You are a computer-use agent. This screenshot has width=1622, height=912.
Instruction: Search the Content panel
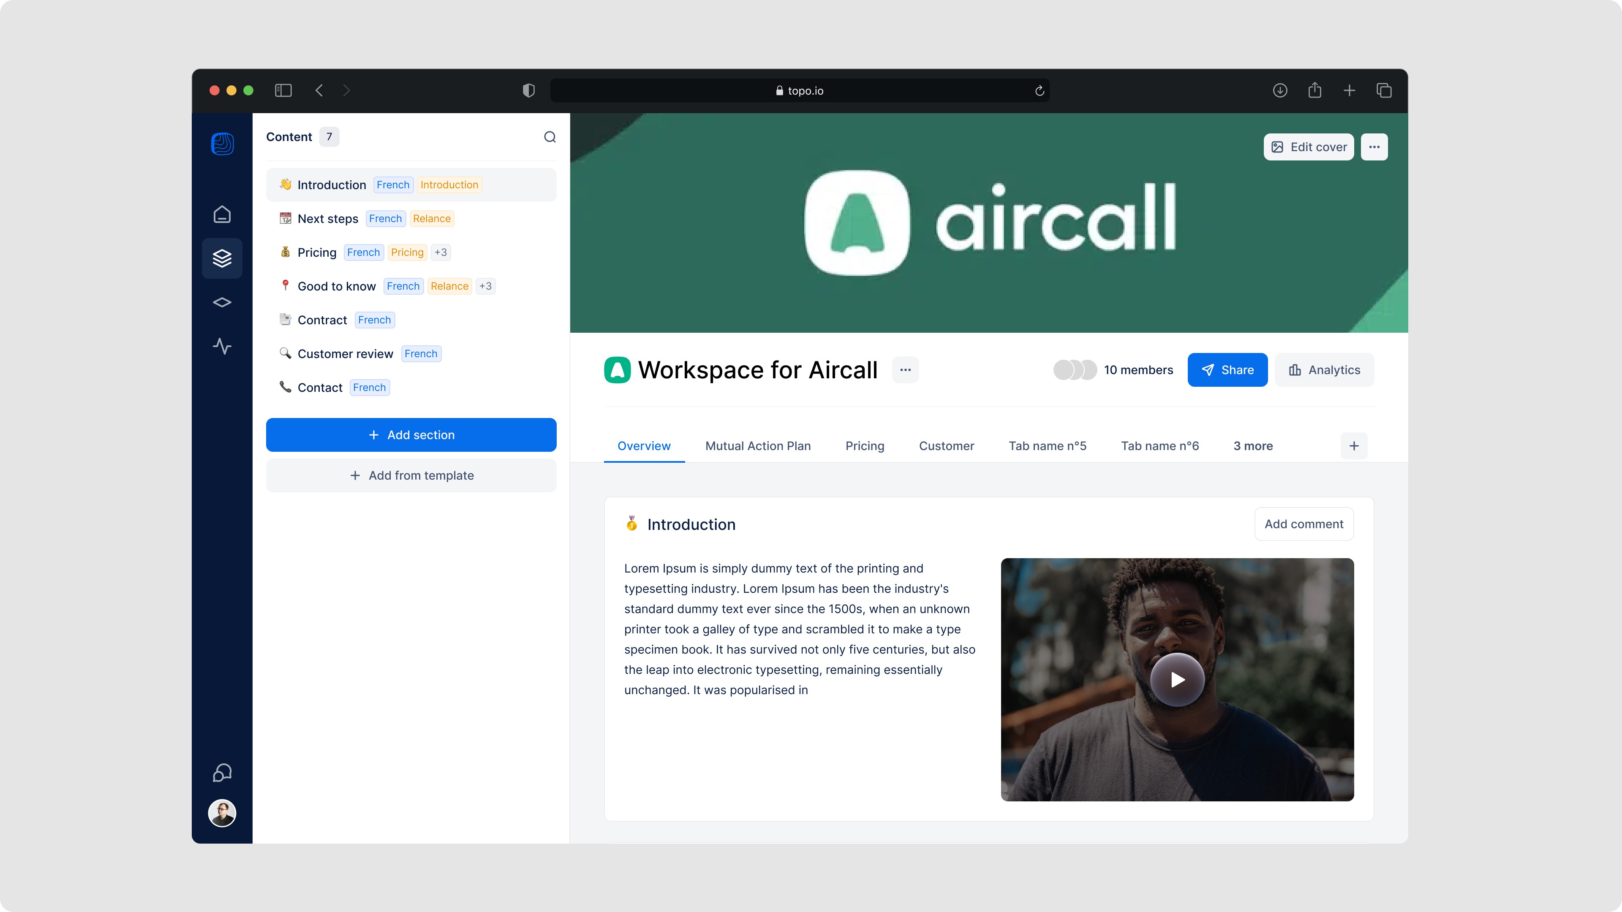550,136
